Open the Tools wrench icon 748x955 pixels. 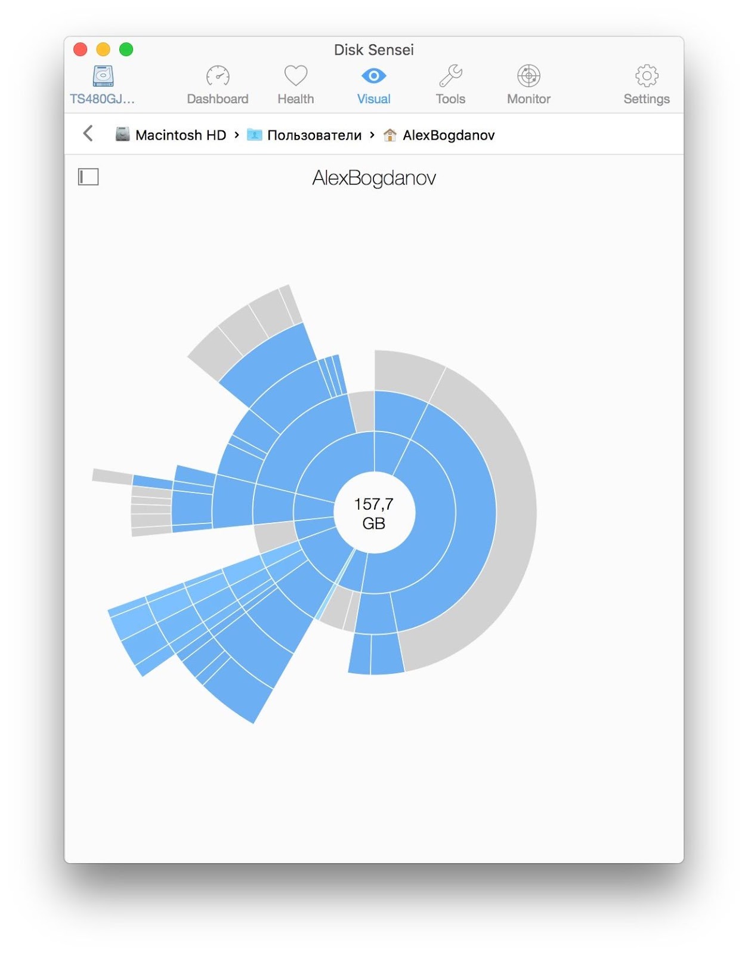click(x=450, y=76)
